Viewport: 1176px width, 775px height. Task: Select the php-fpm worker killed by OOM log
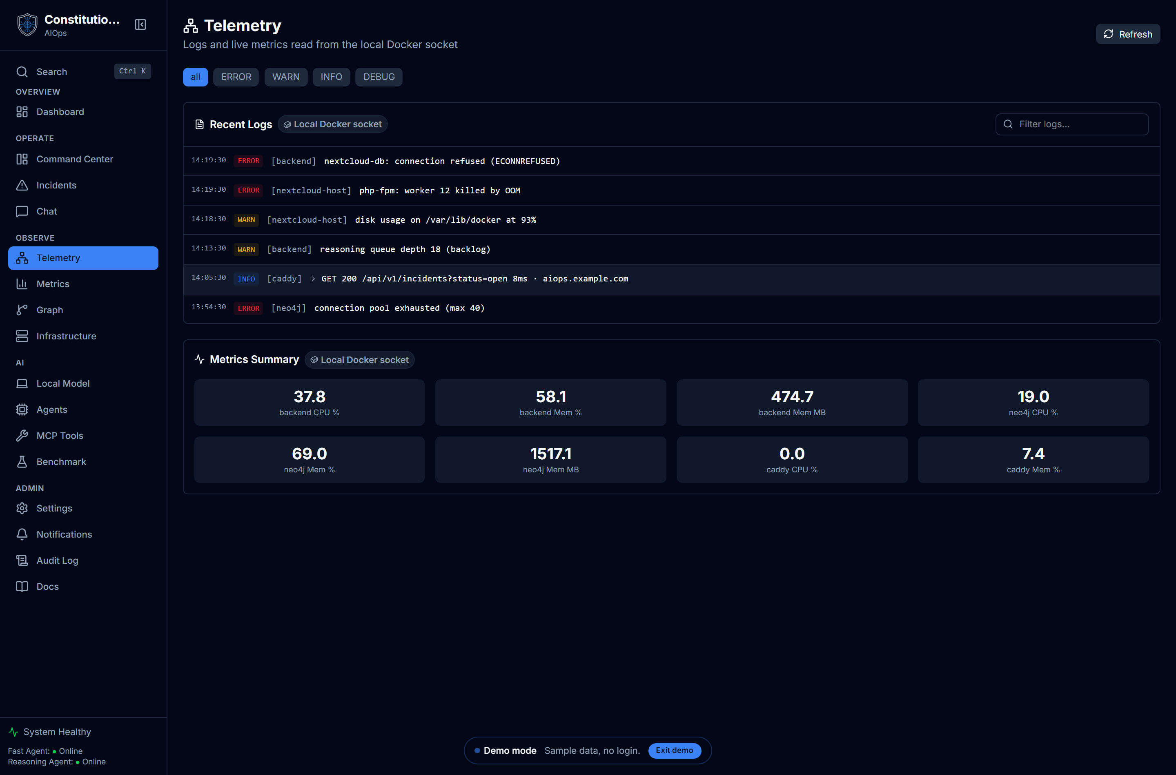click(x=671, y=191)
